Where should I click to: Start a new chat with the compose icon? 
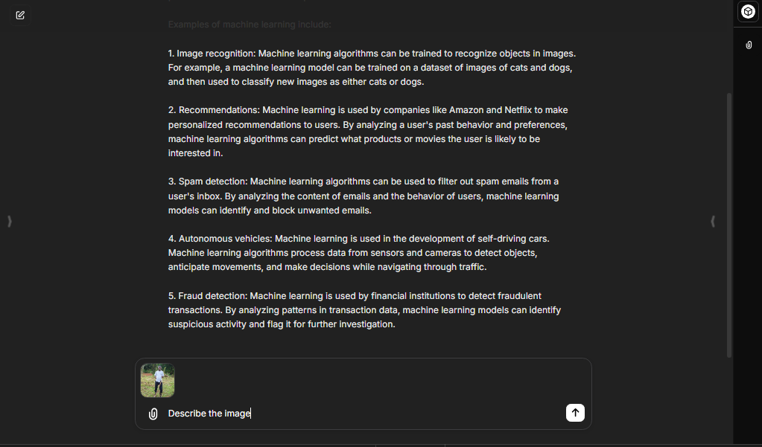20,15
